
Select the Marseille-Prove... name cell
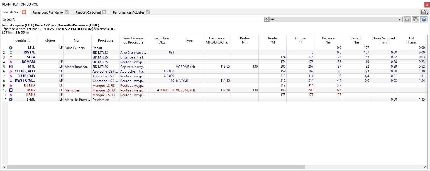[78, 99]
